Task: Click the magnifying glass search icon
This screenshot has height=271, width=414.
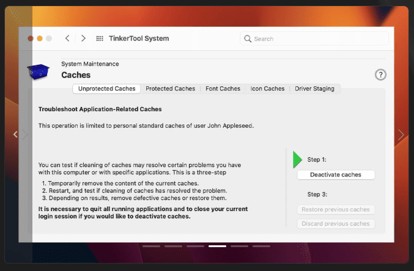Action: point(248,39)
